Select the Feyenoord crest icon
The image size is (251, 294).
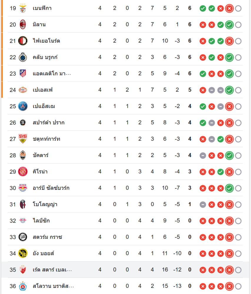(23, 41)
